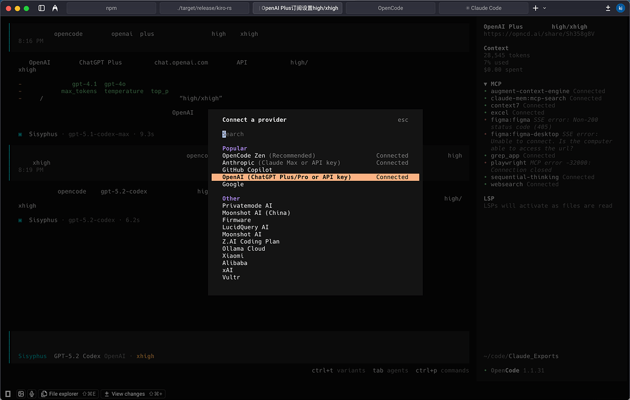The image size is (630, 400).
Task: Close provider dialog via esc label
Action: [403, 120]
